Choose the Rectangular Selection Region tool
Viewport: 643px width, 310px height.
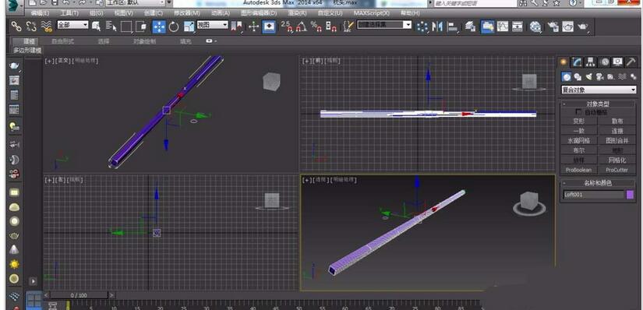point(126,27)
